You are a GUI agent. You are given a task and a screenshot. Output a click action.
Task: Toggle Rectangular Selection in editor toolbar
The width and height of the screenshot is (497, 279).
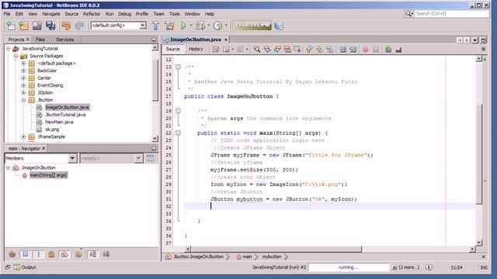tap(297, 50)
